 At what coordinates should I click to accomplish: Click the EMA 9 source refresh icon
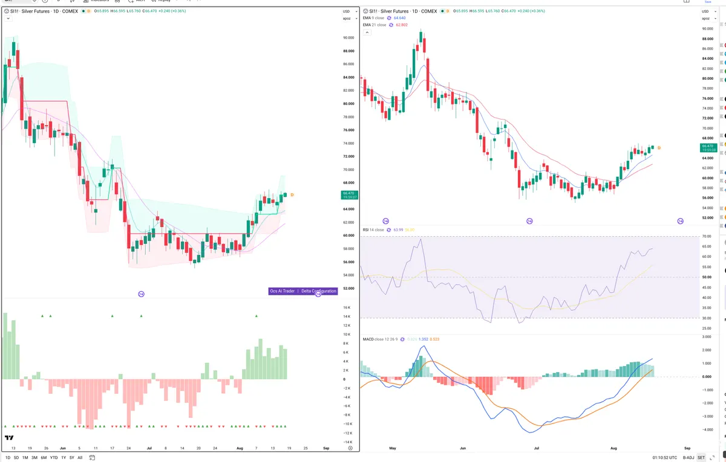click(388, 18)
